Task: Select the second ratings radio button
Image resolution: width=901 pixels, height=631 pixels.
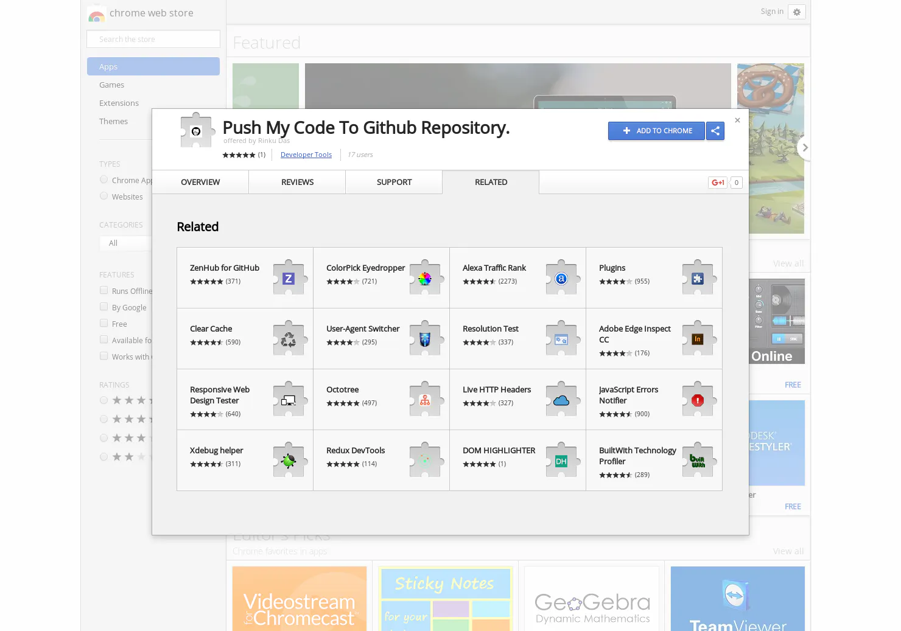Action: [103, 419]
